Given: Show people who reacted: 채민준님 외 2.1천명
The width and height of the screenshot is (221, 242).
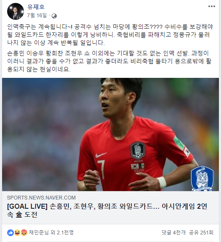Looking at the screenshot, I should (x=51, y=232).
